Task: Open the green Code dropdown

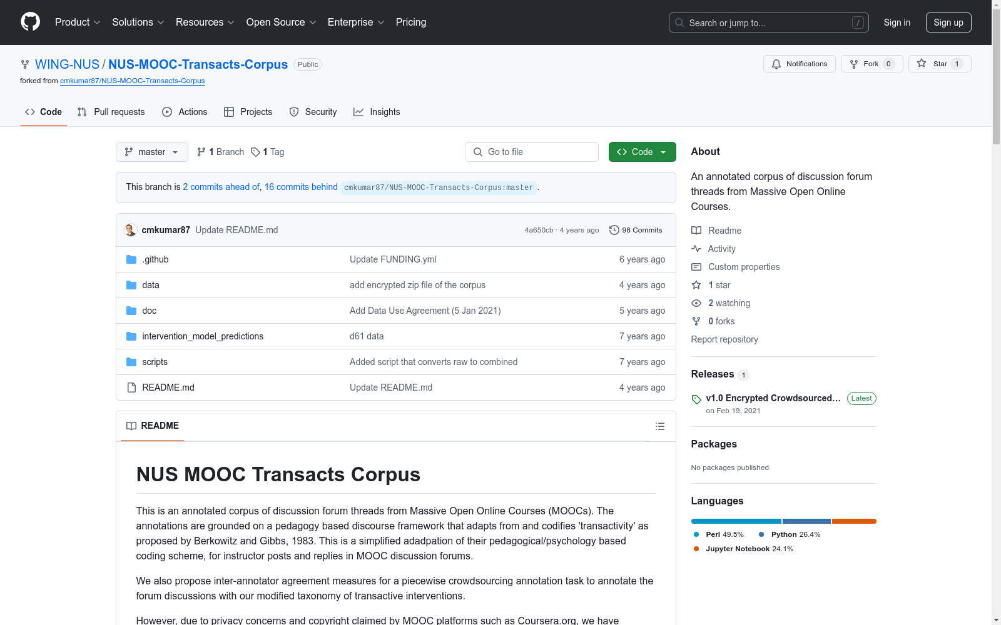Action: [643, 152]
